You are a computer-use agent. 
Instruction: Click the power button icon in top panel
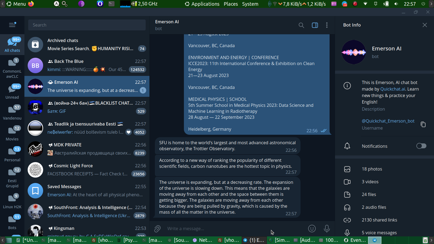(x=423, y=4)
